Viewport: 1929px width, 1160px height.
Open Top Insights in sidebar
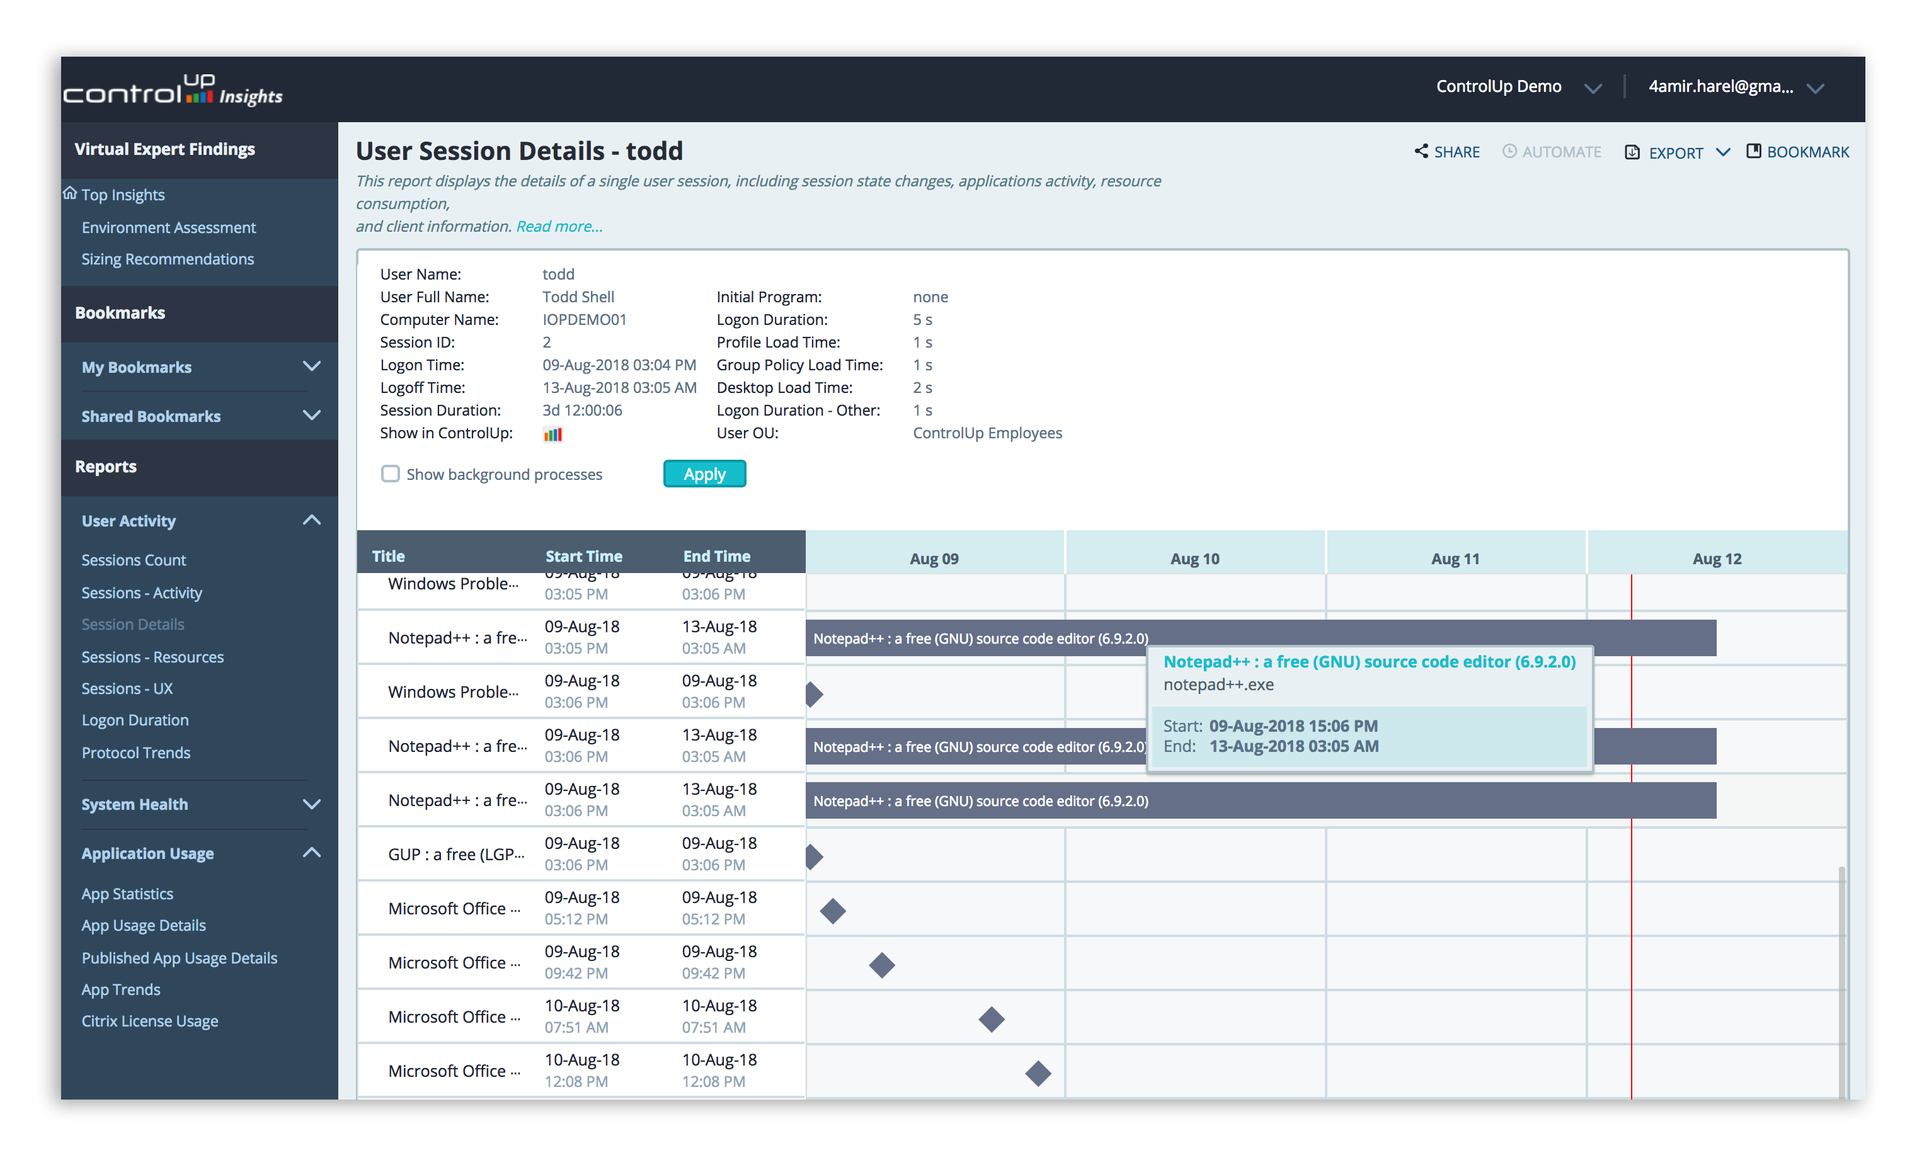pyautogui.click(x=123, y=194)
